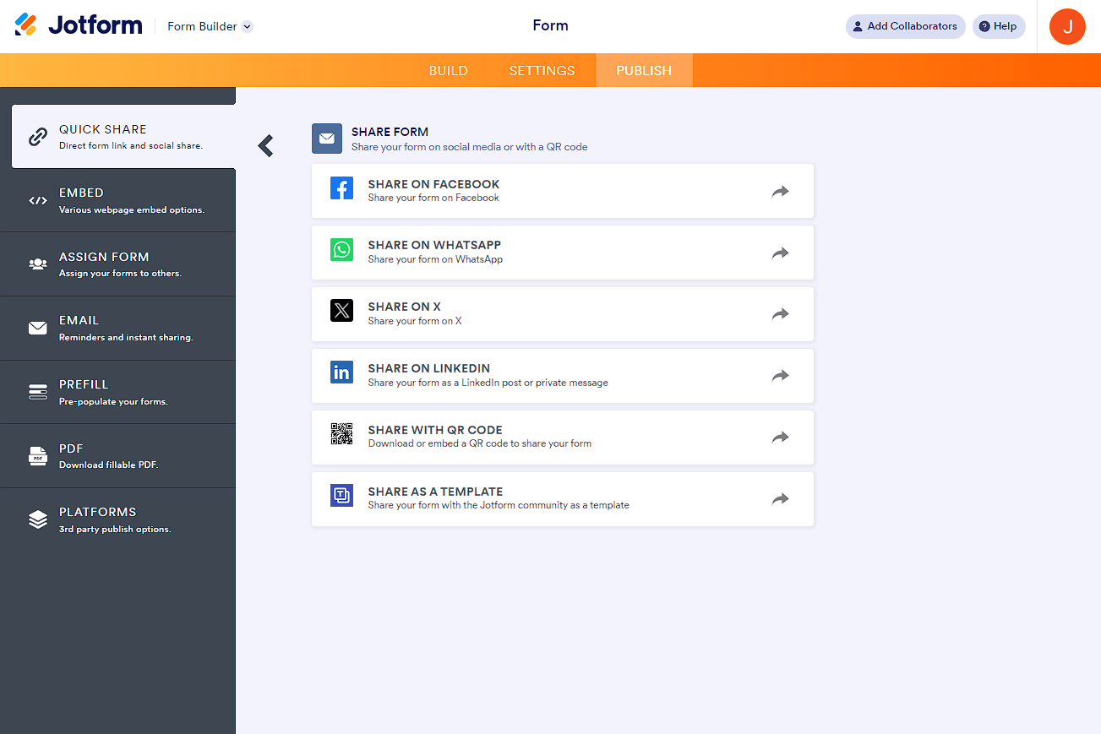
Task: Click the X logo icon
Action: tap(341, 311)
